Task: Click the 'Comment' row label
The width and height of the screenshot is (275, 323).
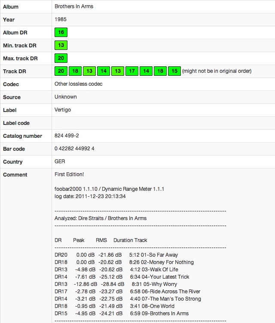Action: coord(15,175)
